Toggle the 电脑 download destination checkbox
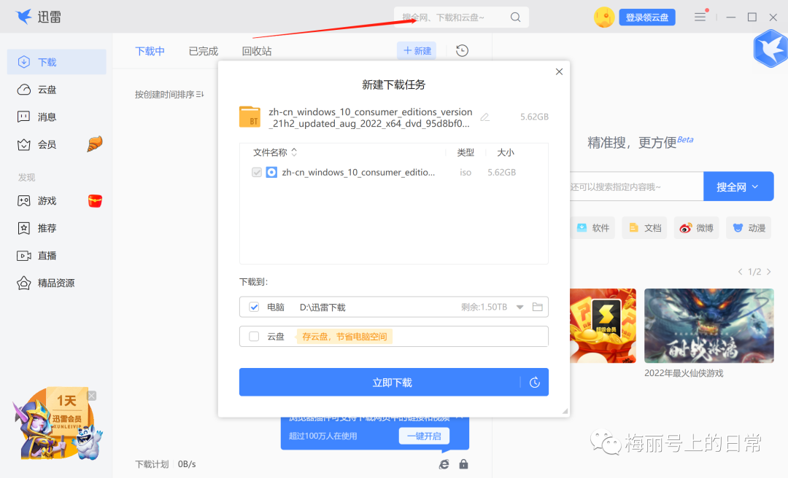 coord(254,307)
